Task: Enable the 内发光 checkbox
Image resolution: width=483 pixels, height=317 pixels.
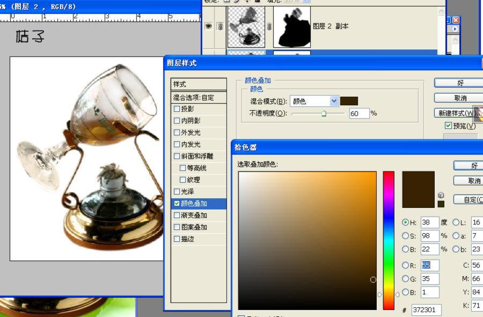Action: (177, 145)
